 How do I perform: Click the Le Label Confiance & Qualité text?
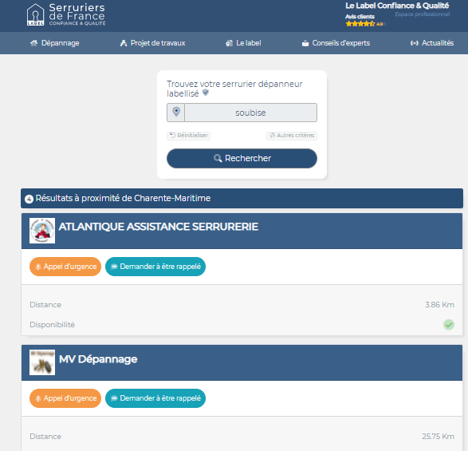397,6
